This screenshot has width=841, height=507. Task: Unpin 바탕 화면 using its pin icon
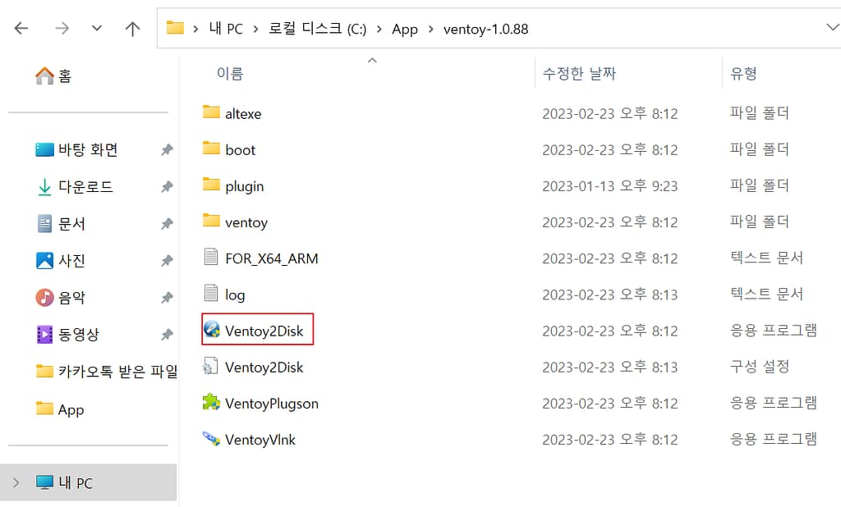coord(167,150)
